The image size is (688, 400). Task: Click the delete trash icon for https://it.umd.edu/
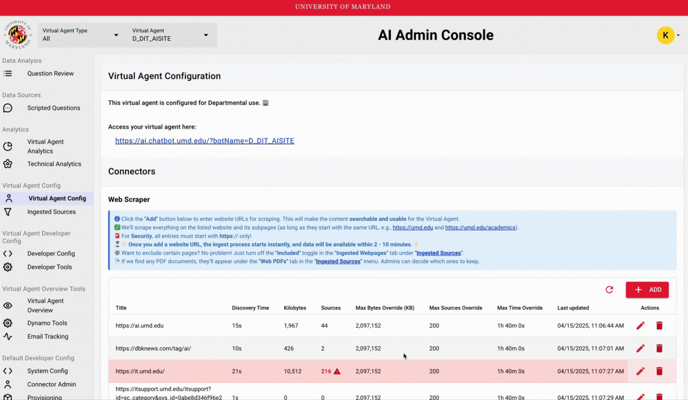click(x=659, y=371)
